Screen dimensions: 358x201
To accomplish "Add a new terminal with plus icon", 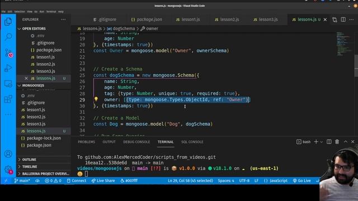I will coord(316,142).
